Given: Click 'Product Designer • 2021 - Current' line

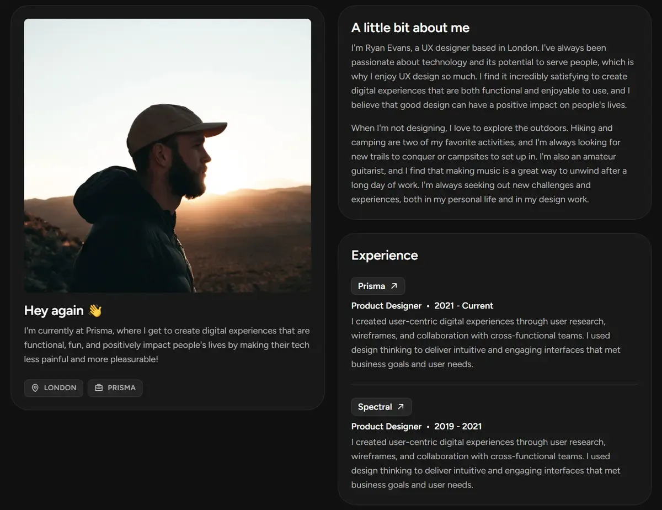Looking at the screenshot, I should coord(422,306).
